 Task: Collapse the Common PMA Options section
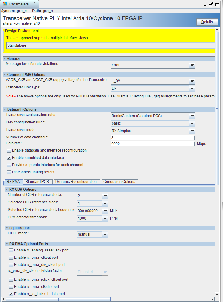[x=5, y=75]
